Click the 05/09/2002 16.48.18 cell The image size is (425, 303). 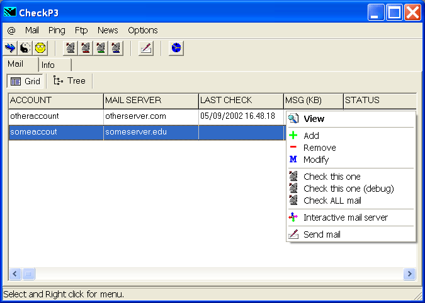pyautogui.click(x=241, y=116)
